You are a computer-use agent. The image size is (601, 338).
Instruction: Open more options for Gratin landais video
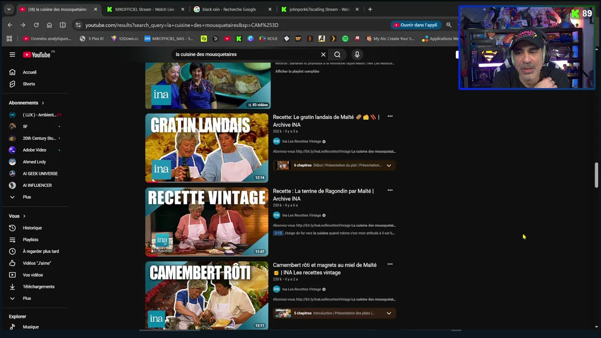pyautogui.click(x=390, y=116)
